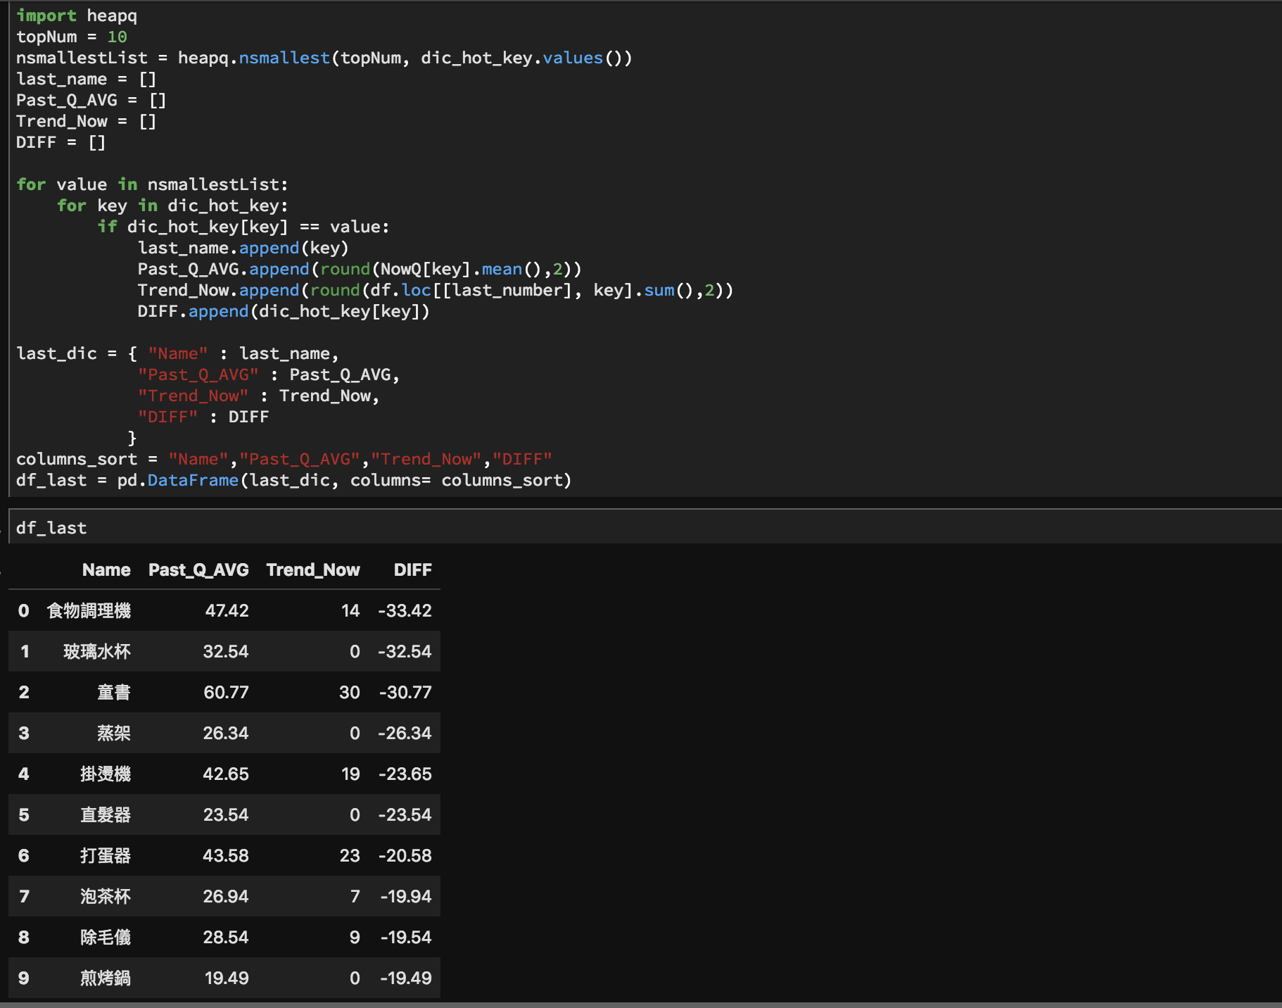Image resolution: width=1282 pixels, height=1008 pixels.
Task: Select the 煎烤鍋 name cell
Action: tap(106, 978)
